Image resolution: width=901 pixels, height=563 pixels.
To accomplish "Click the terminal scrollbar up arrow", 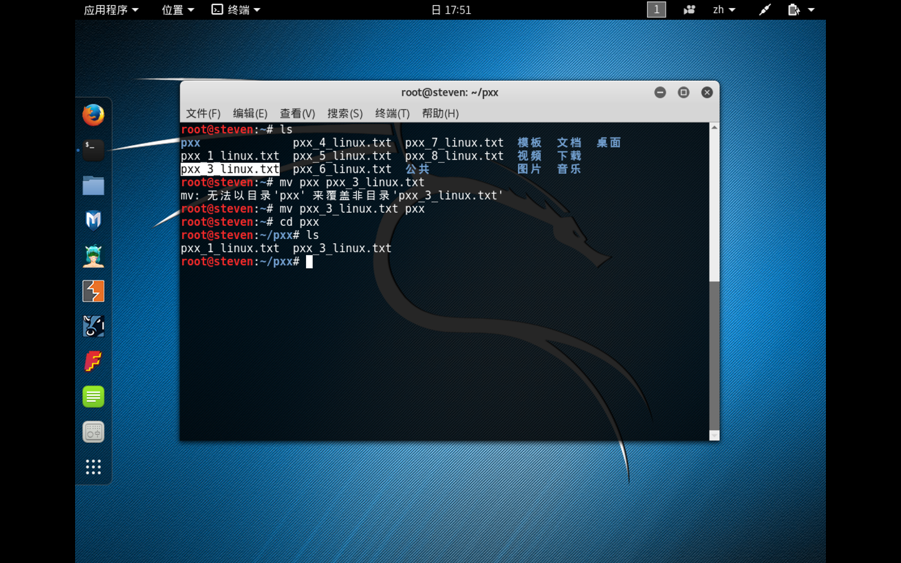I will pyautogui.click(x=715, y=127).
